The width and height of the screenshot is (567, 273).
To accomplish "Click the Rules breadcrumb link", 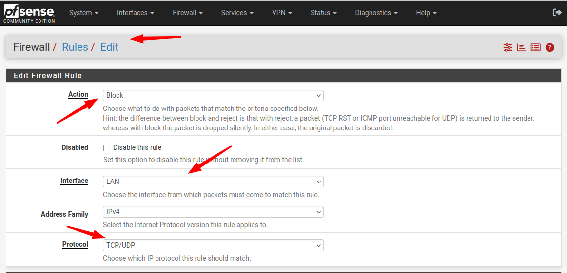I will [x=75, y=47].
